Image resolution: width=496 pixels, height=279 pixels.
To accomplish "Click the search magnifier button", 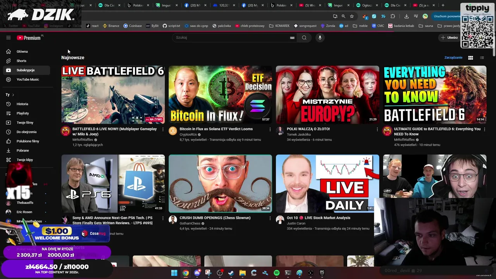I will coord(304,38).
